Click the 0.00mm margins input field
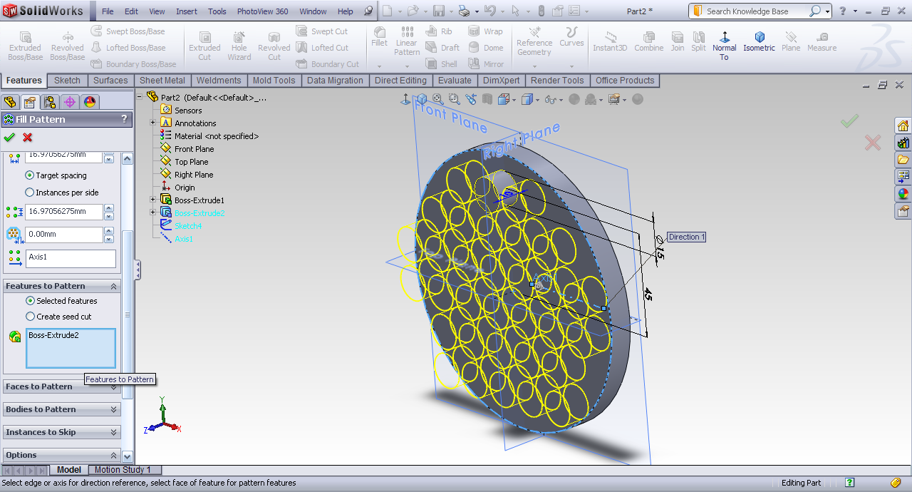 pos(64,235)
